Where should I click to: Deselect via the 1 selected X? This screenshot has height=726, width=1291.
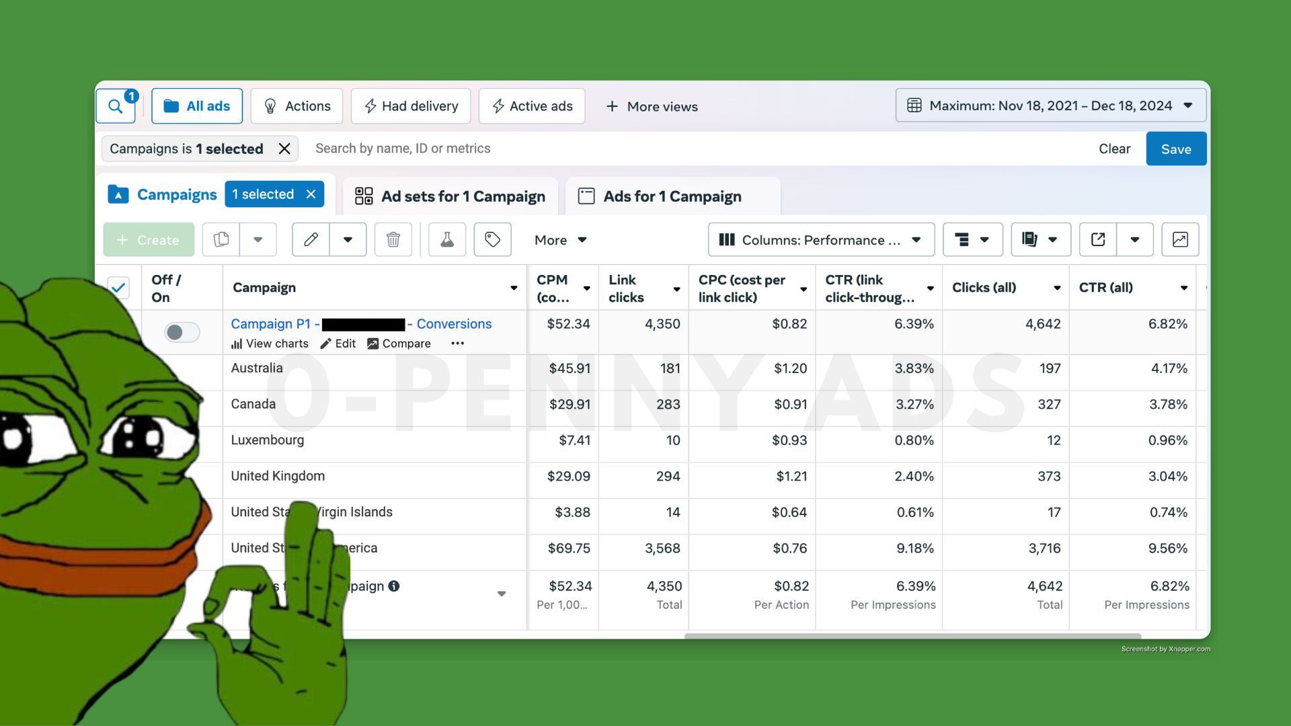click(311, 194)
